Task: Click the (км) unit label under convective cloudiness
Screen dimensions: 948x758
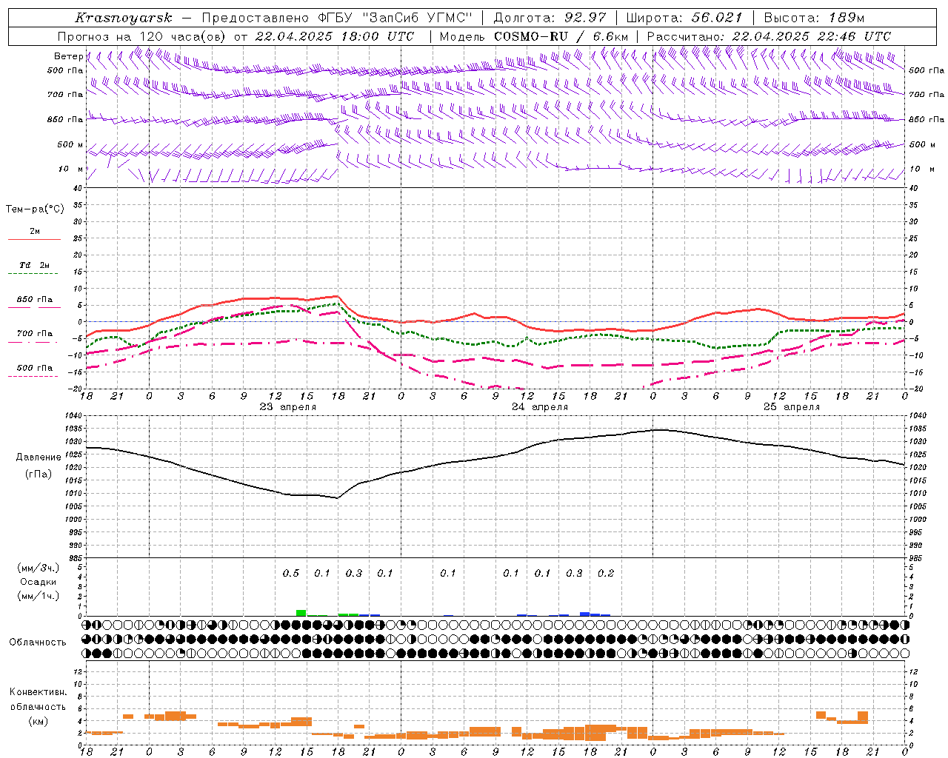Action: [x=38, y=721]
